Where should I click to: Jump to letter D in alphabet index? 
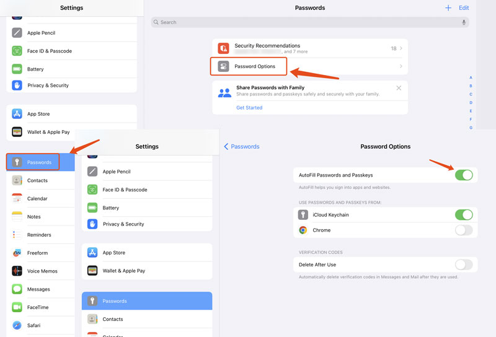pyautogui.click(x=471, y=102)
